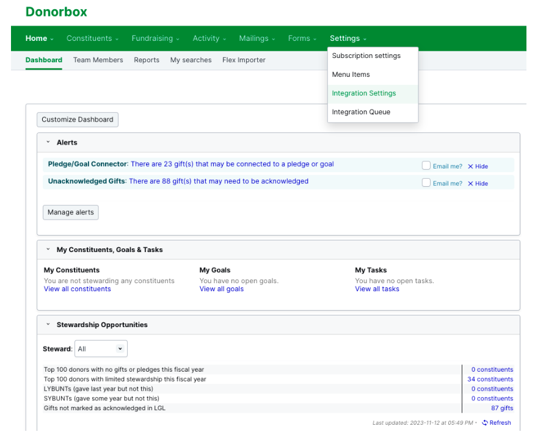Click 'You are not stewarding any constituents' text

[109, 281]
